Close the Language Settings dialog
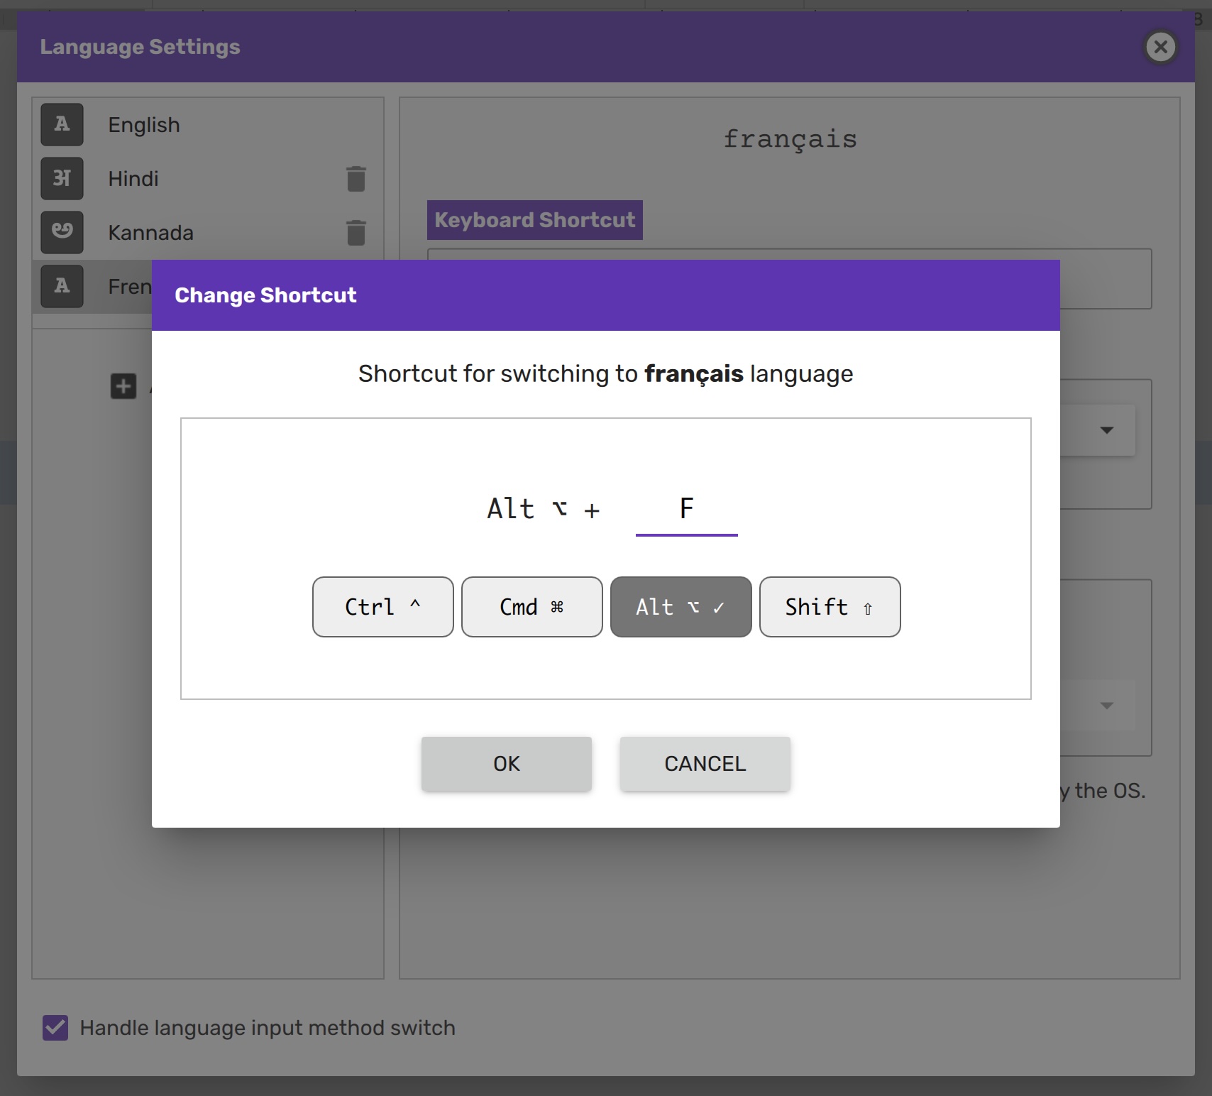 coord(1160,48)
